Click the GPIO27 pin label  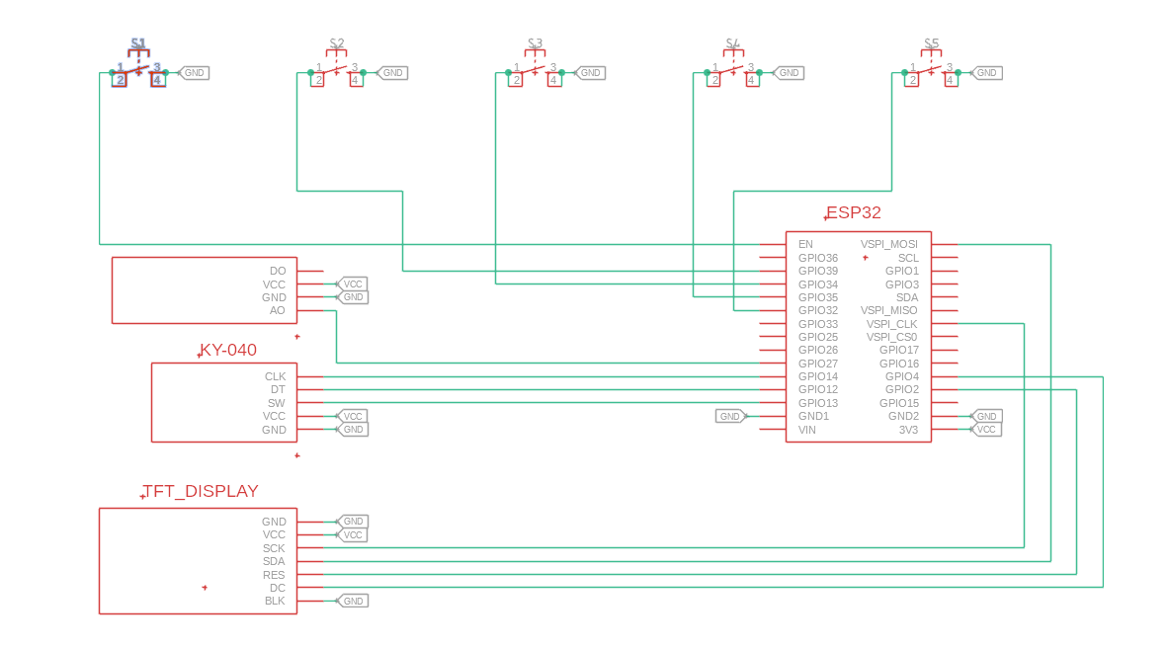pyautogui.click(x=818, y=364)
